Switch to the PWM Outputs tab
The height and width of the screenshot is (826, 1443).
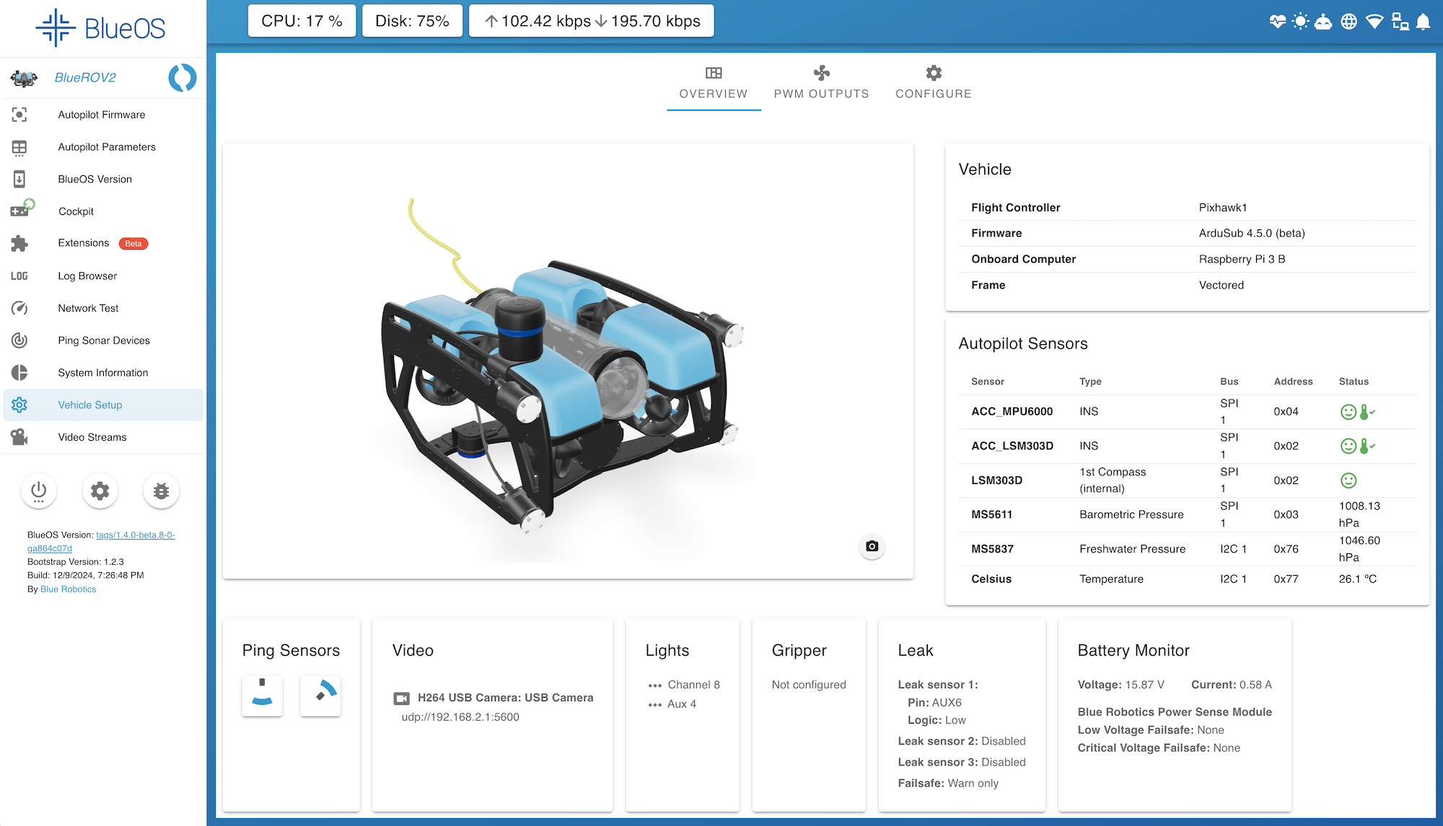click(x=821, y=83)
